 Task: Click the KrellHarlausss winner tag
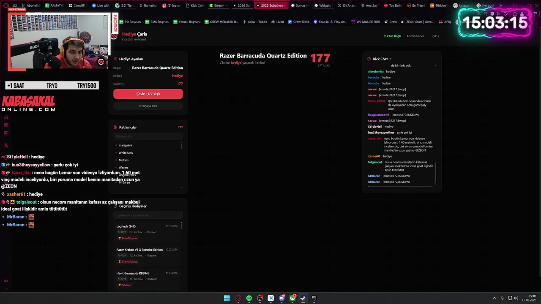128,262
